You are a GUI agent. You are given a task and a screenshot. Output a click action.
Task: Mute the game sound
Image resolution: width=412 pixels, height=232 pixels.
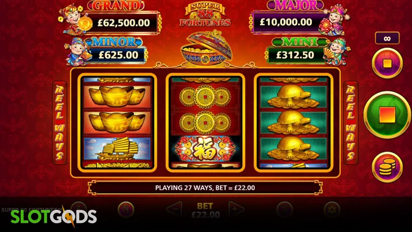[126, 210]
